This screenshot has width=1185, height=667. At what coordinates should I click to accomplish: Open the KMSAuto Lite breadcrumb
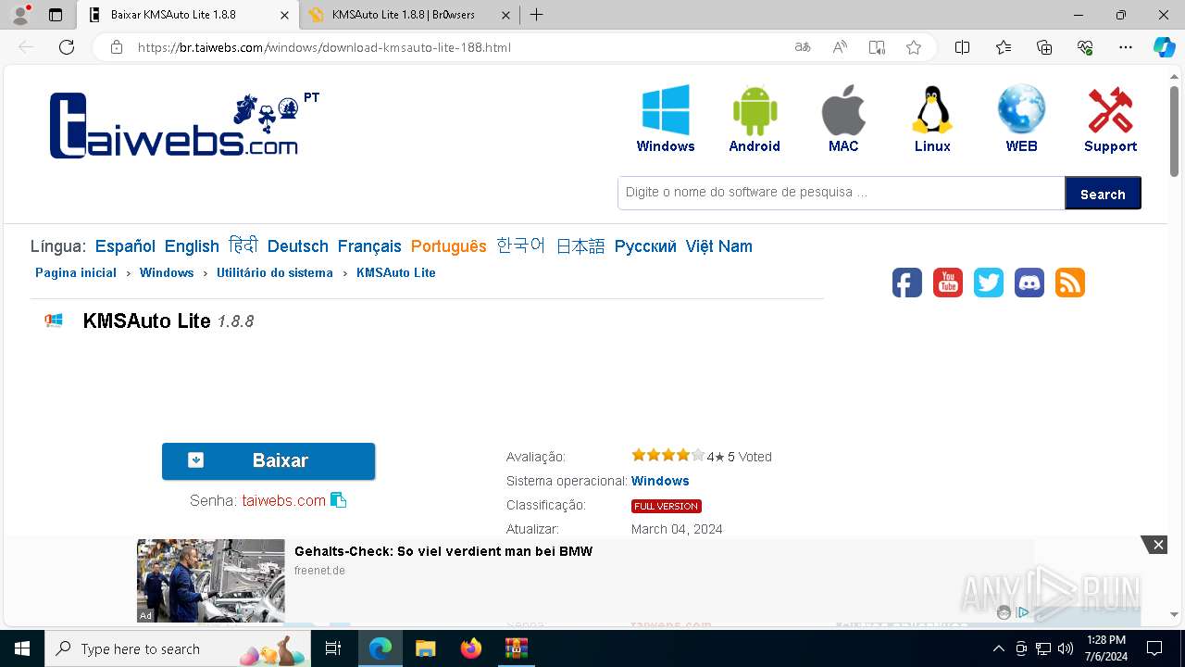click(x=396, y=272)
